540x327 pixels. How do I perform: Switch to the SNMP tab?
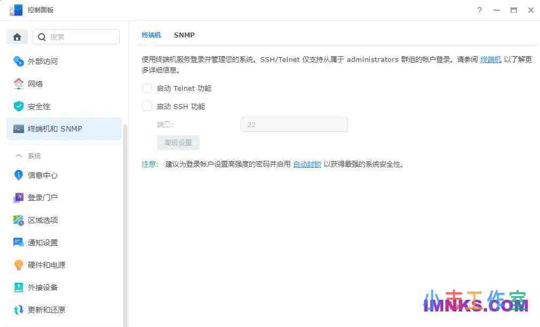coord(184,35)
